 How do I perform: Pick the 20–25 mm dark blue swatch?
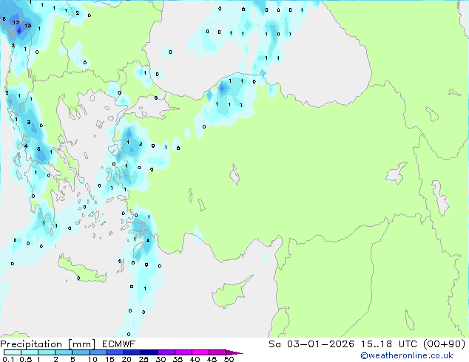(x=132, y=352)
